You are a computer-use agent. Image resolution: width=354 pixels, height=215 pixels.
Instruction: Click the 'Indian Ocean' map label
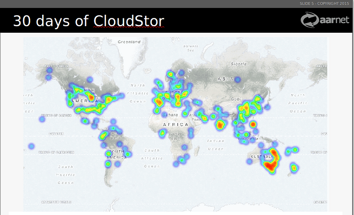(x=215, y=145)
